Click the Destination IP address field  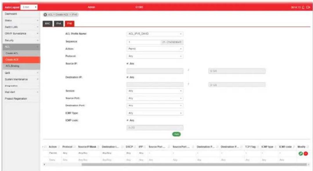tap(155, 85)
